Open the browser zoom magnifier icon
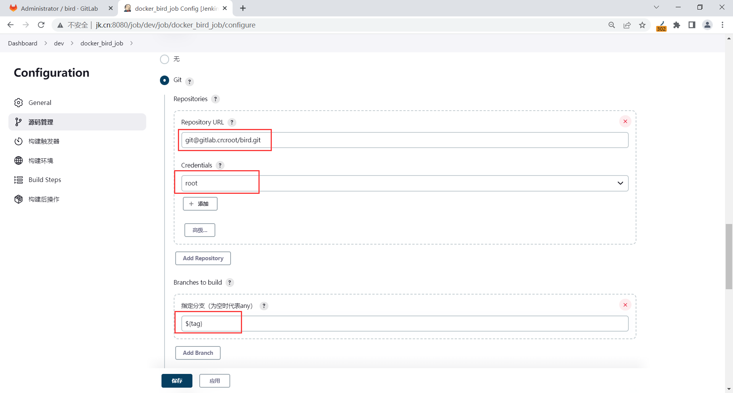 coord(612,25)
